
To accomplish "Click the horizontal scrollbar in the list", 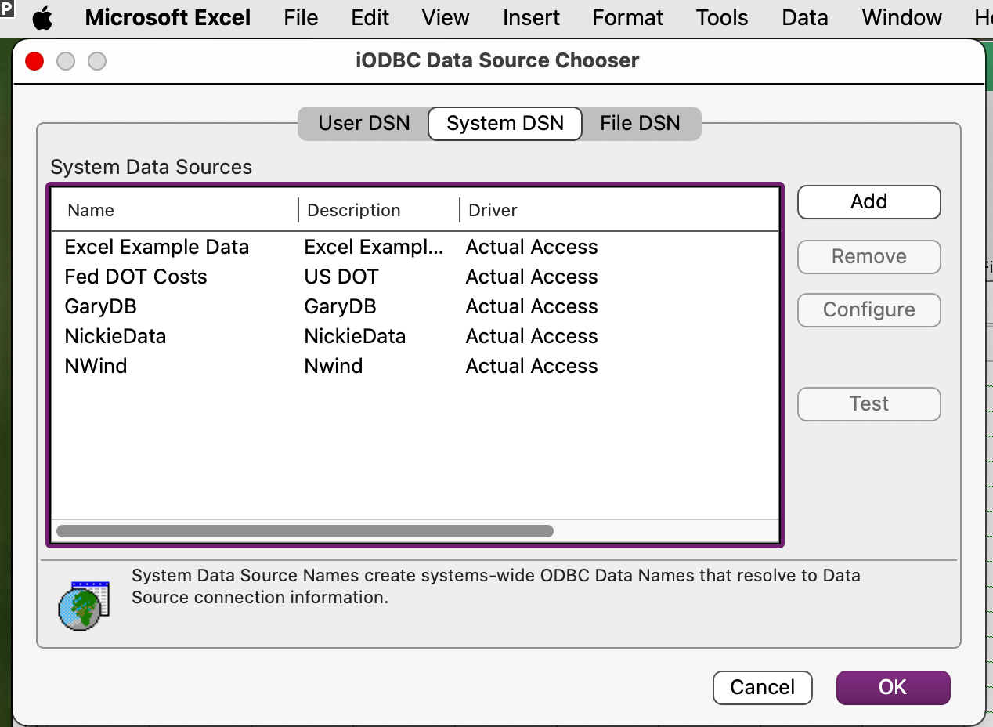I will point(305,531).
